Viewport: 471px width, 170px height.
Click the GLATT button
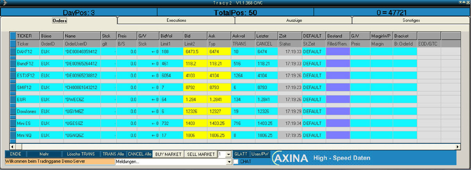coord(241,154)
